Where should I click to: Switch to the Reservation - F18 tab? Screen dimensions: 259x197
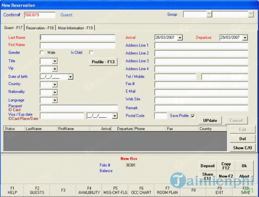tap(40, 28)
